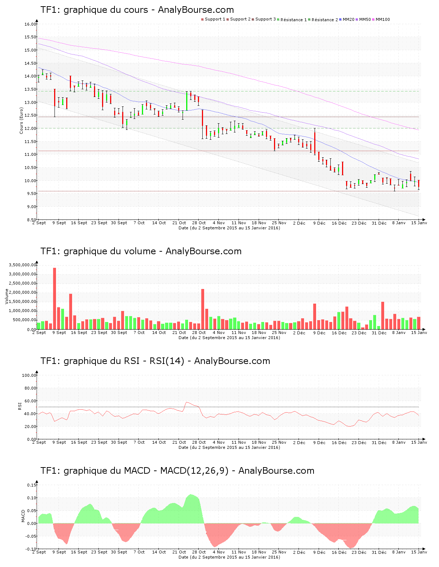Click the 1,500,000.00 volume axis value
Viewport: 439px width, 567px height.
pyautogui.click(x=23, y=302)
